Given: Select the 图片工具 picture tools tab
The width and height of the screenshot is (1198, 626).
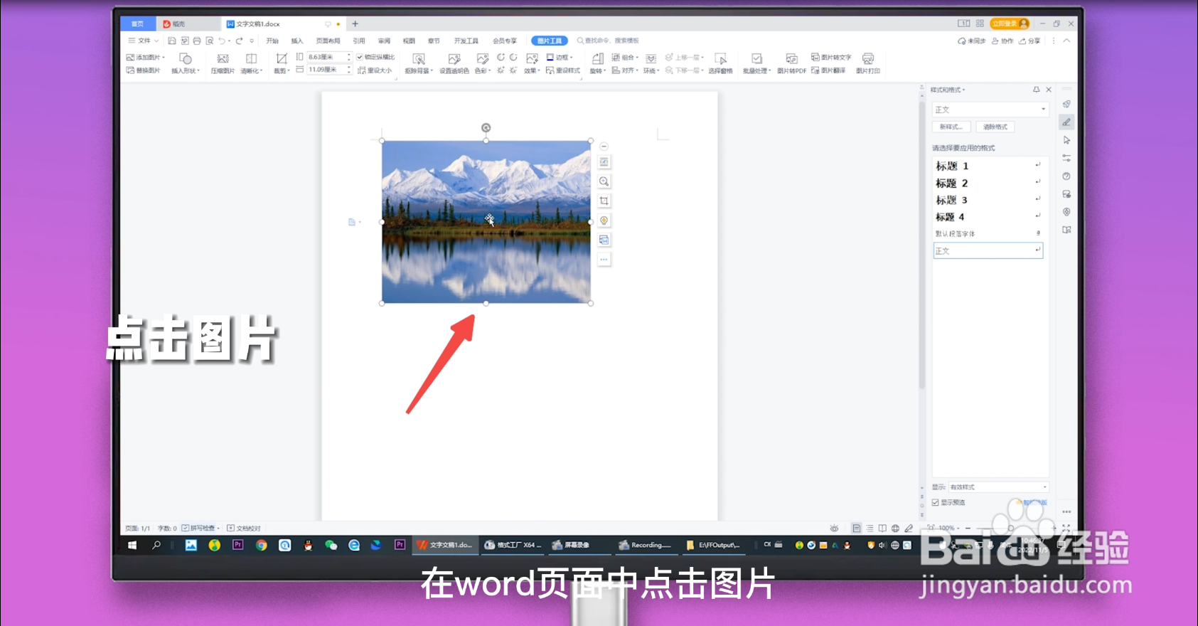Looking at the screenshot, I should [x=550, y=41].
